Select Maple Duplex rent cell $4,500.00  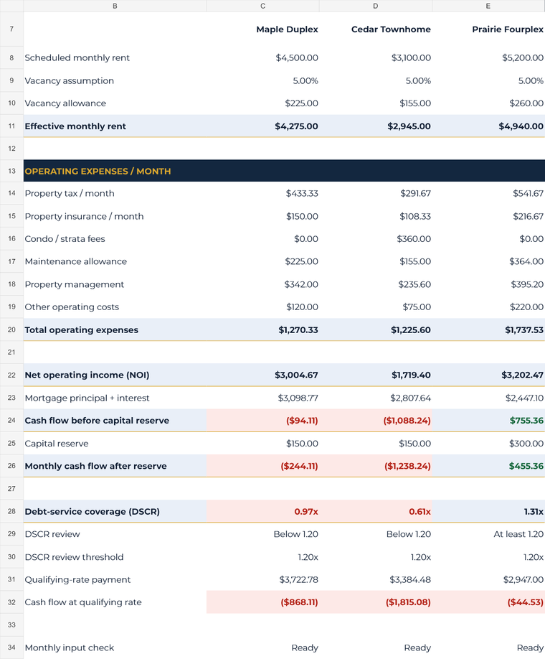click(x=263, y=58)
